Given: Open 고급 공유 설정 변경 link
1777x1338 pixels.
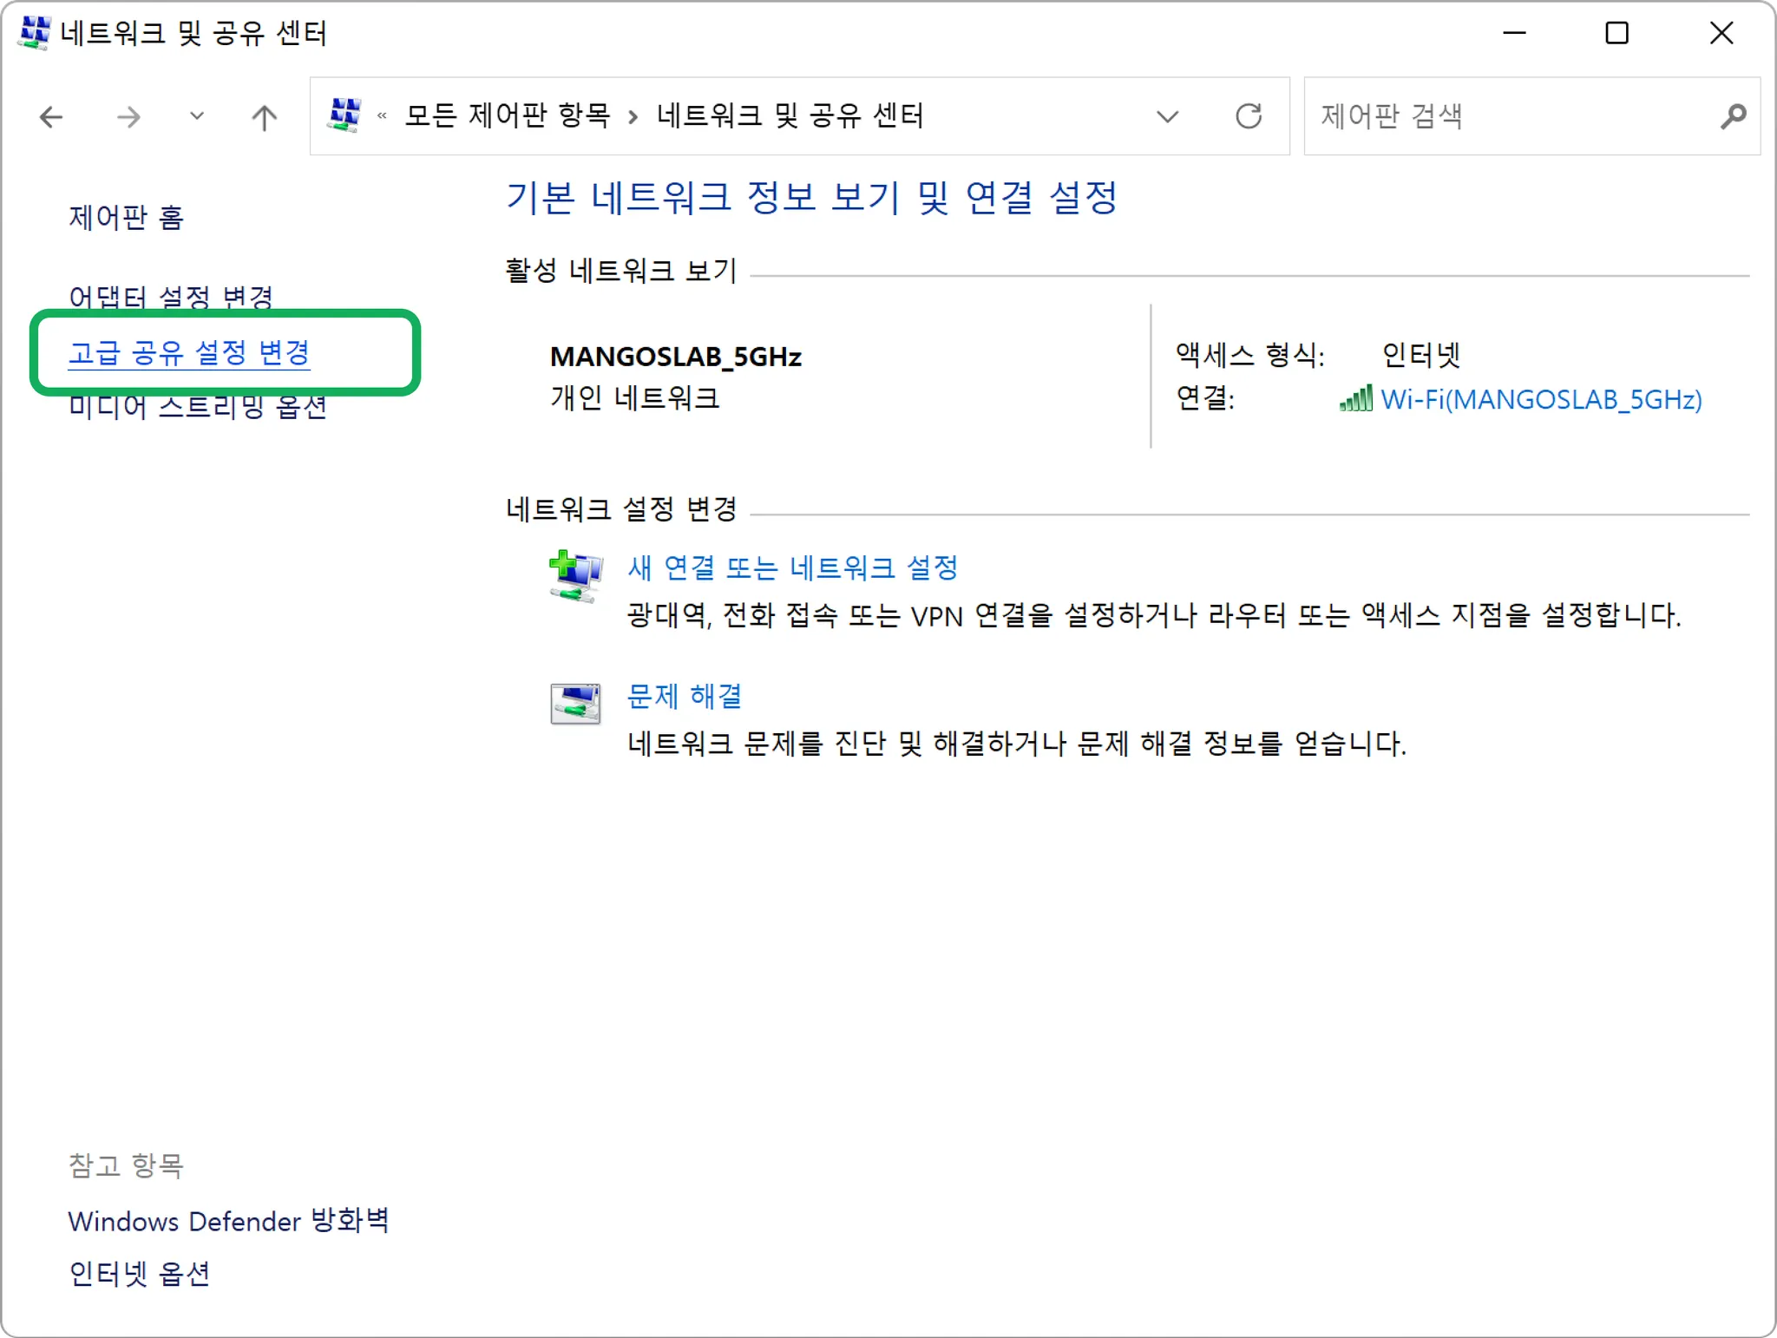Looking at the screenshot, I should [189, 352].
